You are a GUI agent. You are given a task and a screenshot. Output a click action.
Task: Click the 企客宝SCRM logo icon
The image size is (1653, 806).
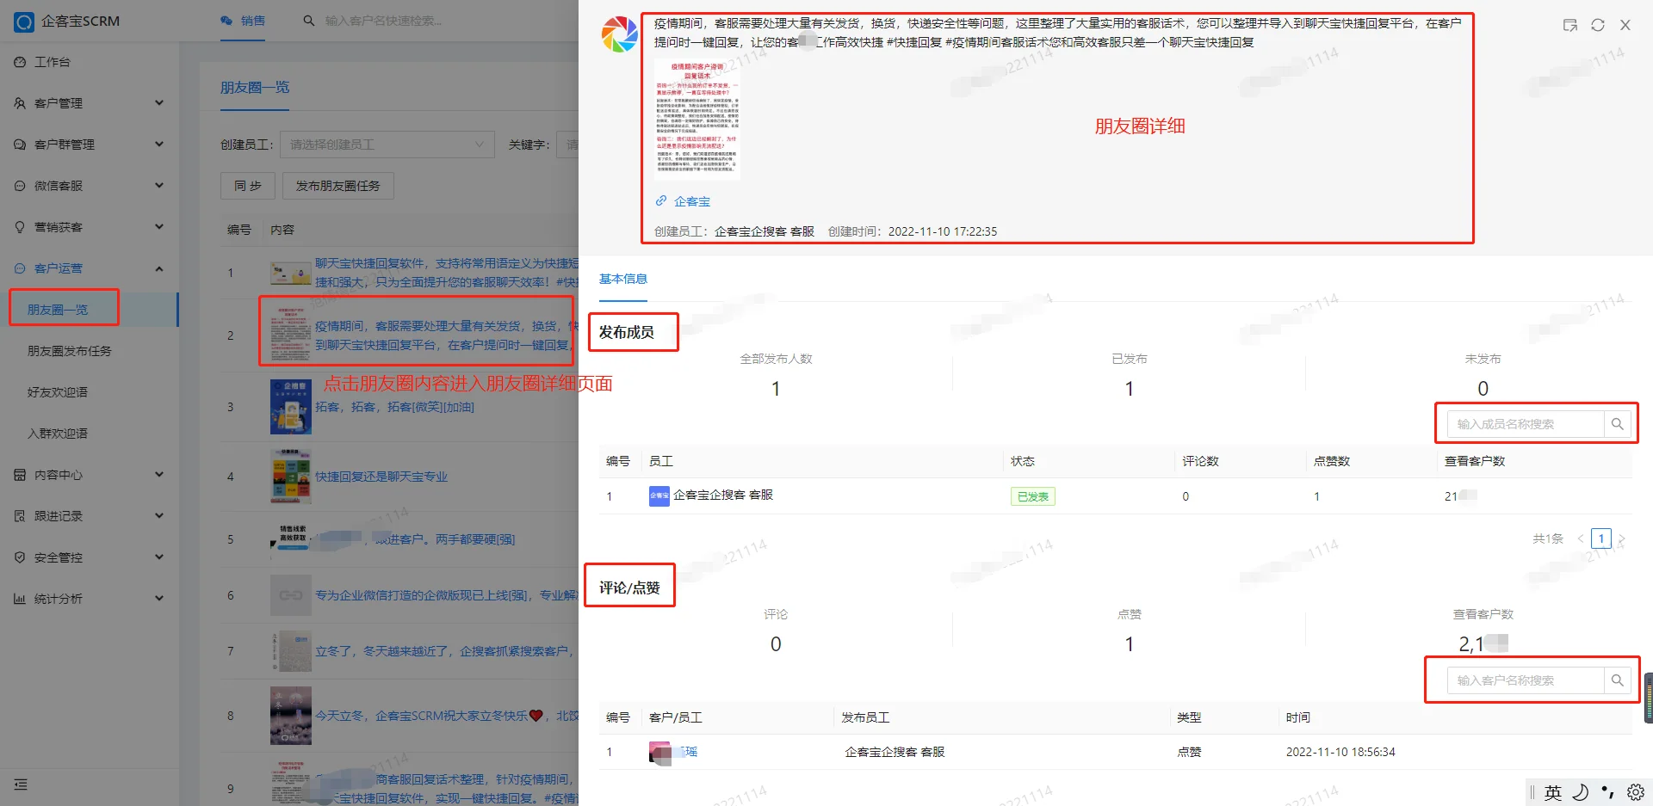click(24, 22)
